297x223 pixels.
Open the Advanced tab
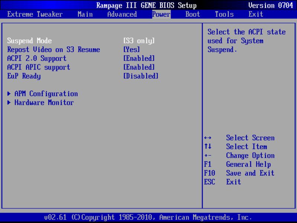(x=122, y=14)
